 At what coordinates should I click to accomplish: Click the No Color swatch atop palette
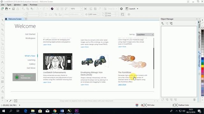point(202,28)
